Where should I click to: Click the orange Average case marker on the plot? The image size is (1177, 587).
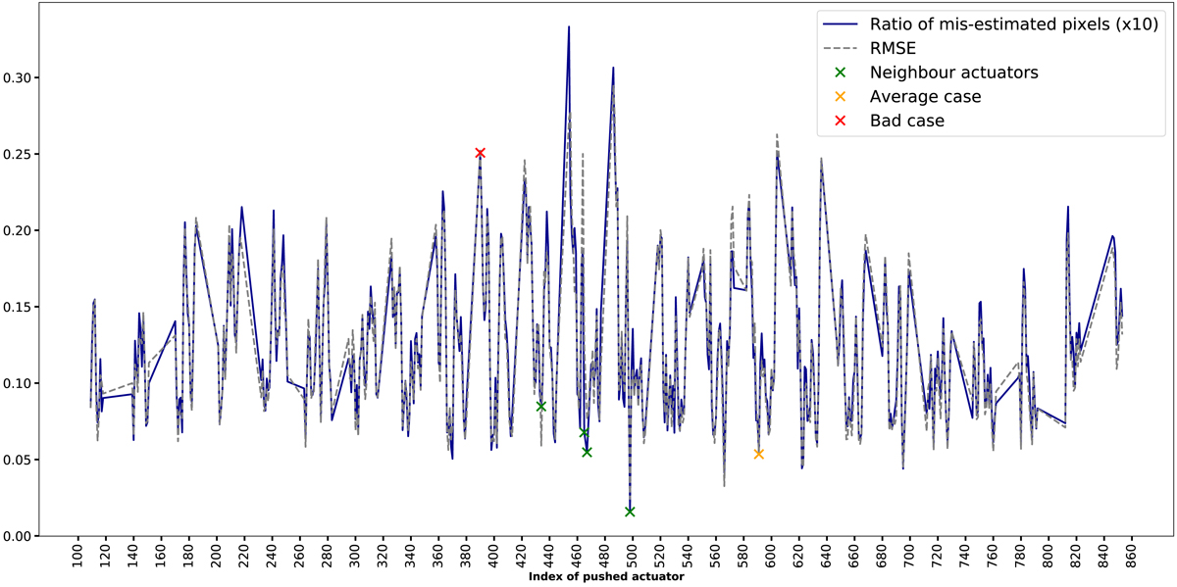click(758, 454)
